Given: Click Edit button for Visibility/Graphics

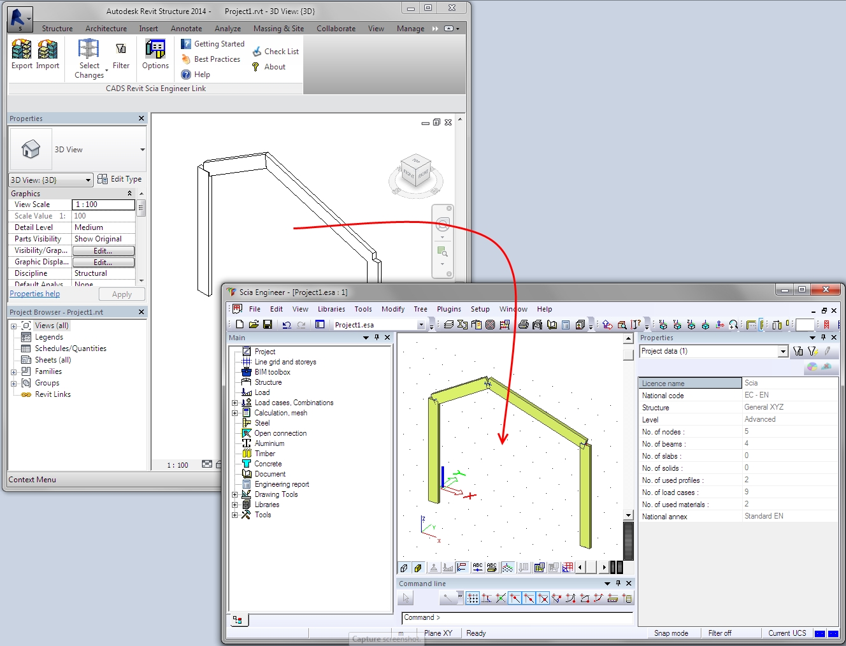Looking at the screenshot, I should click(103, 251).
